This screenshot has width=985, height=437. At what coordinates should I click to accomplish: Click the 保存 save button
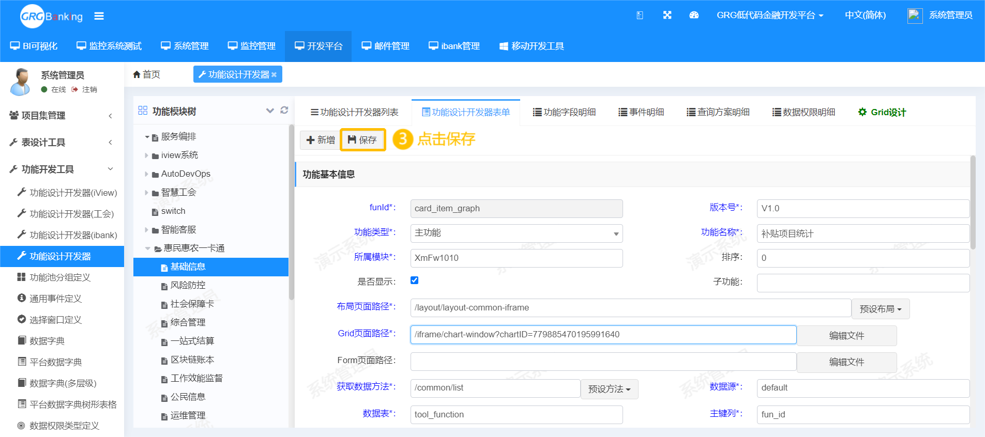point(362,140)
